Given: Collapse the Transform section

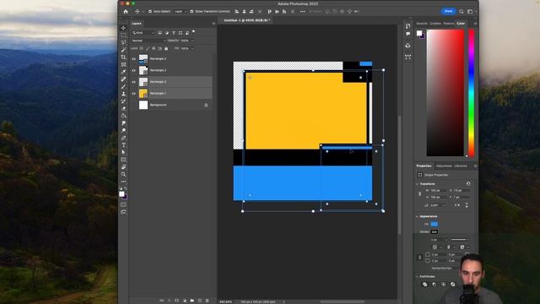Looking at the screenshot, I should click(x=417, y=184).
